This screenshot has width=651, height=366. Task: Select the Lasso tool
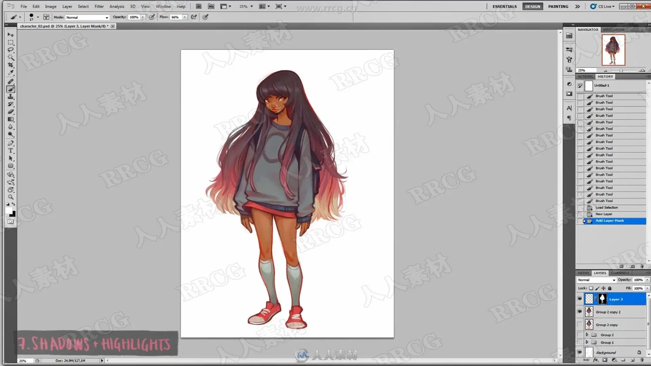11,50
